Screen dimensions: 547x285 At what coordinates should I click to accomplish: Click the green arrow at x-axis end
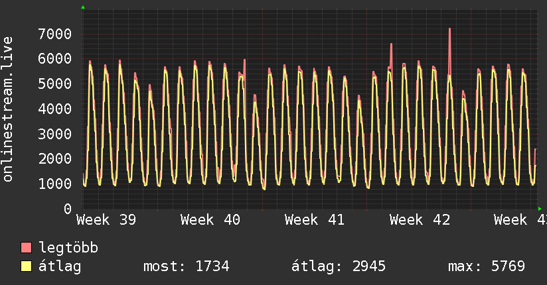[x=540, y=209]
